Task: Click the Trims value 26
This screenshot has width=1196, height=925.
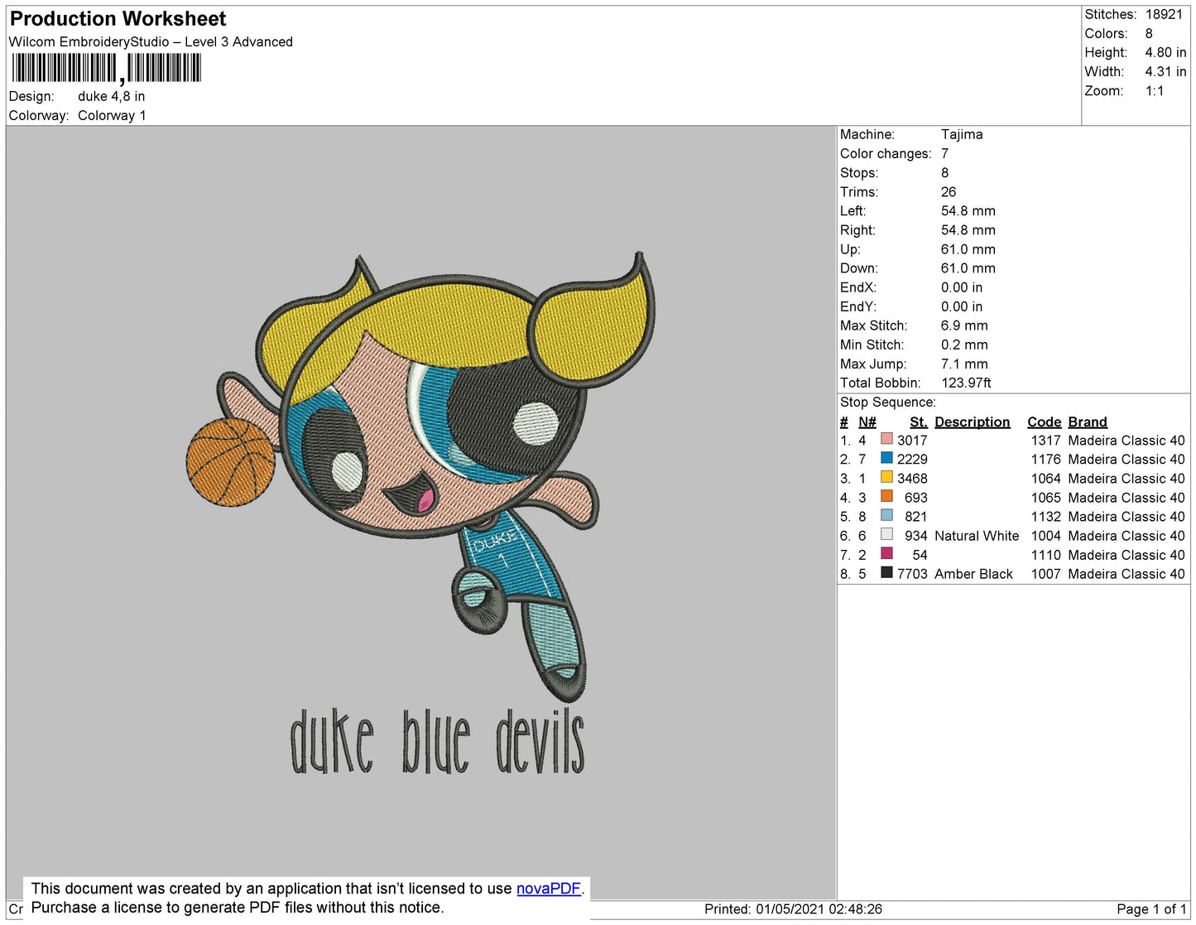Action: tap(949, 192)
